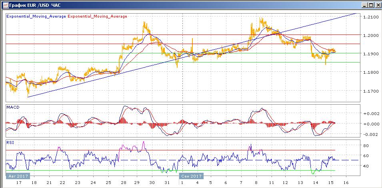Maximize the EUR/USD chart window

pyautogui.click(x=370, y=5)
